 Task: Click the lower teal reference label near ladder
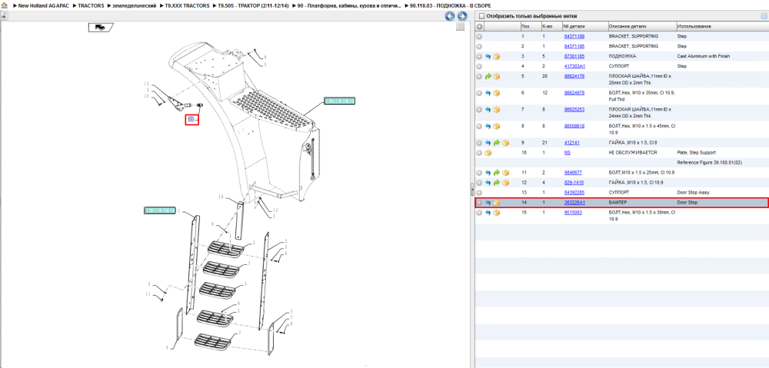pyautogui.click(x=159, y=211)
